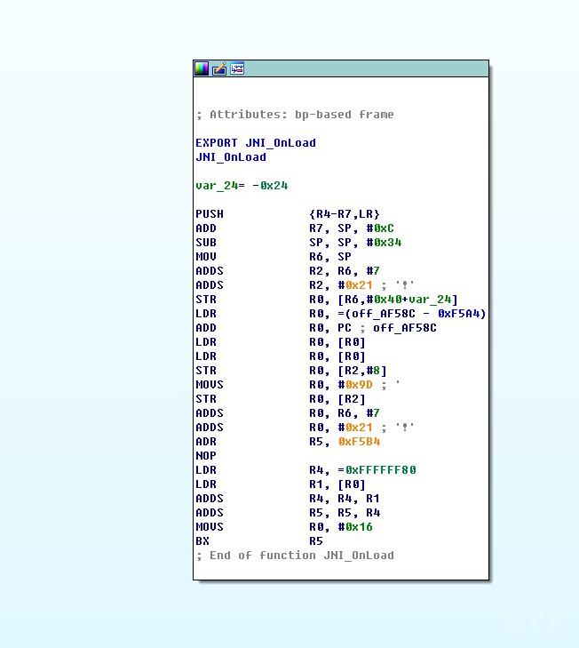Select the ADDS R4, R4, R1 instruction

[288, 499]
